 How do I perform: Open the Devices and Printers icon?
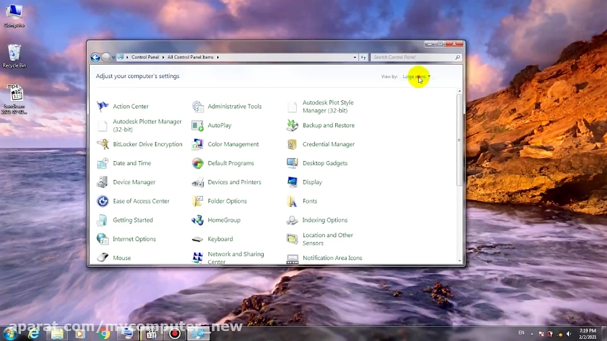click(x=198, y=182)
